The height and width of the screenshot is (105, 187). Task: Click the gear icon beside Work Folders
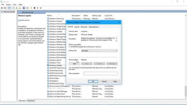[48, 78]
